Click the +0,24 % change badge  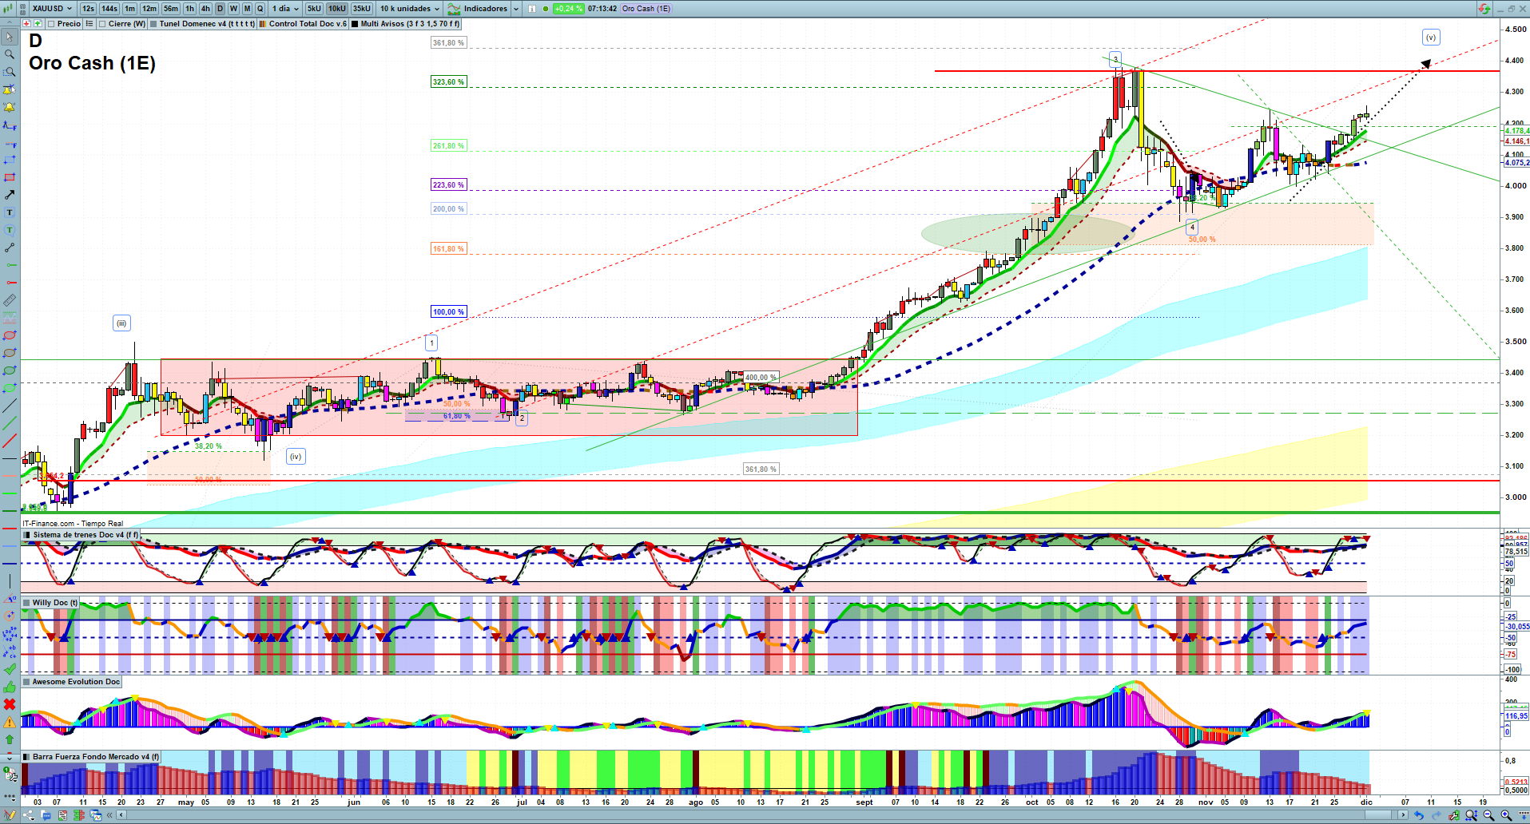click(x=568, y=9)
